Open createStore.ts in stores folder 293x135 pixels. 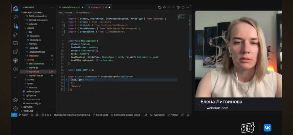coord(36,64)
